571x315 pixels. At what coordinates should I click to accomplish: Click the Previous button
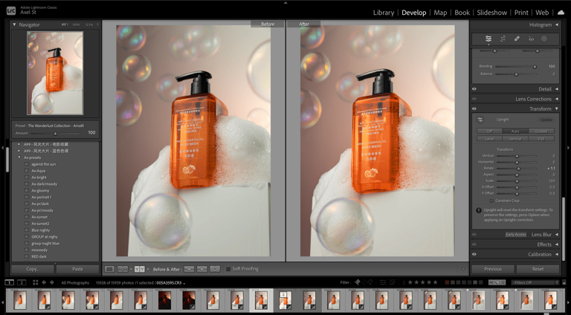pyautogui.click(x=493, y=269)
